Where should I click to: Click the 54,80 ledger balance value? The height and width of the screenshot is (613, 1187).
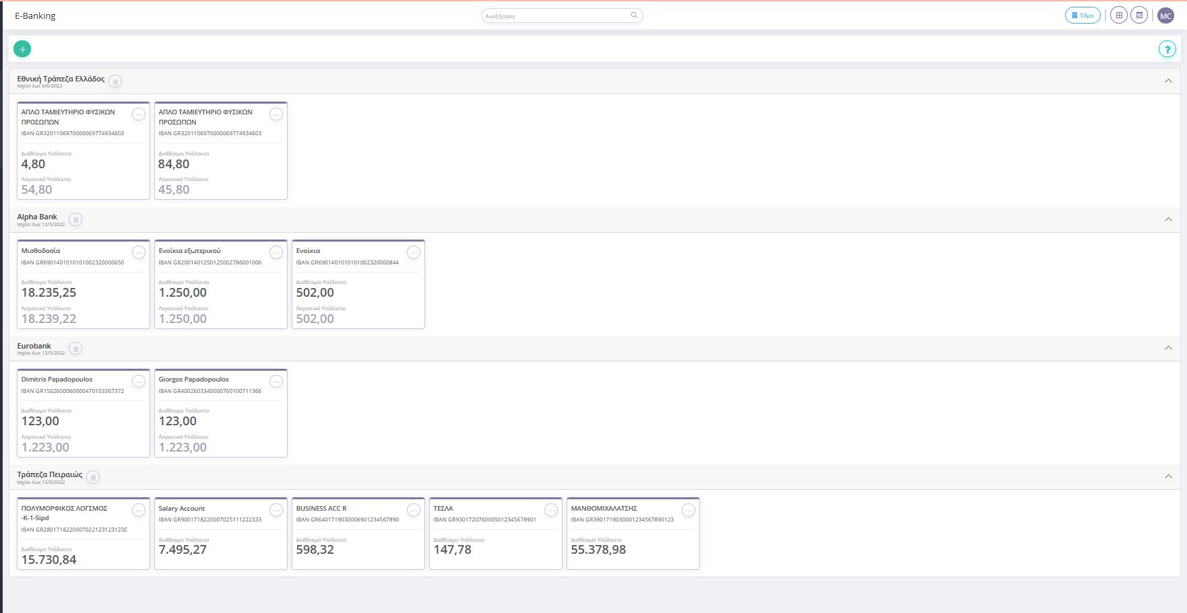point(36,190)
